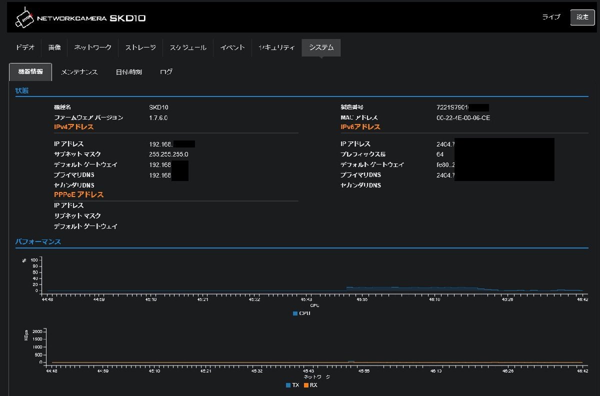Screen dimensions: 600x396
Task: Select the システム tab
Action: click(x=321, y=47)
